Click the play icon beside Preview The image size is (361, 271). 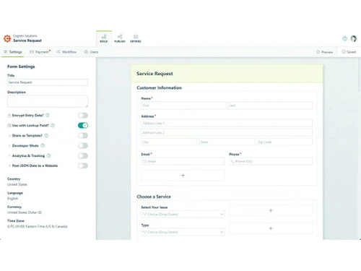coord(318,52)
